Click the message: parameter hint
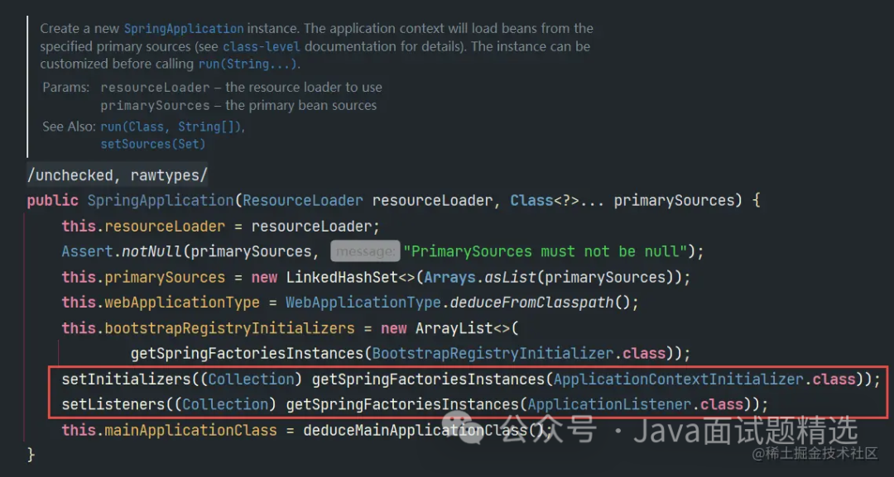Screen dimensions: 894x477 tap(365, 251)
